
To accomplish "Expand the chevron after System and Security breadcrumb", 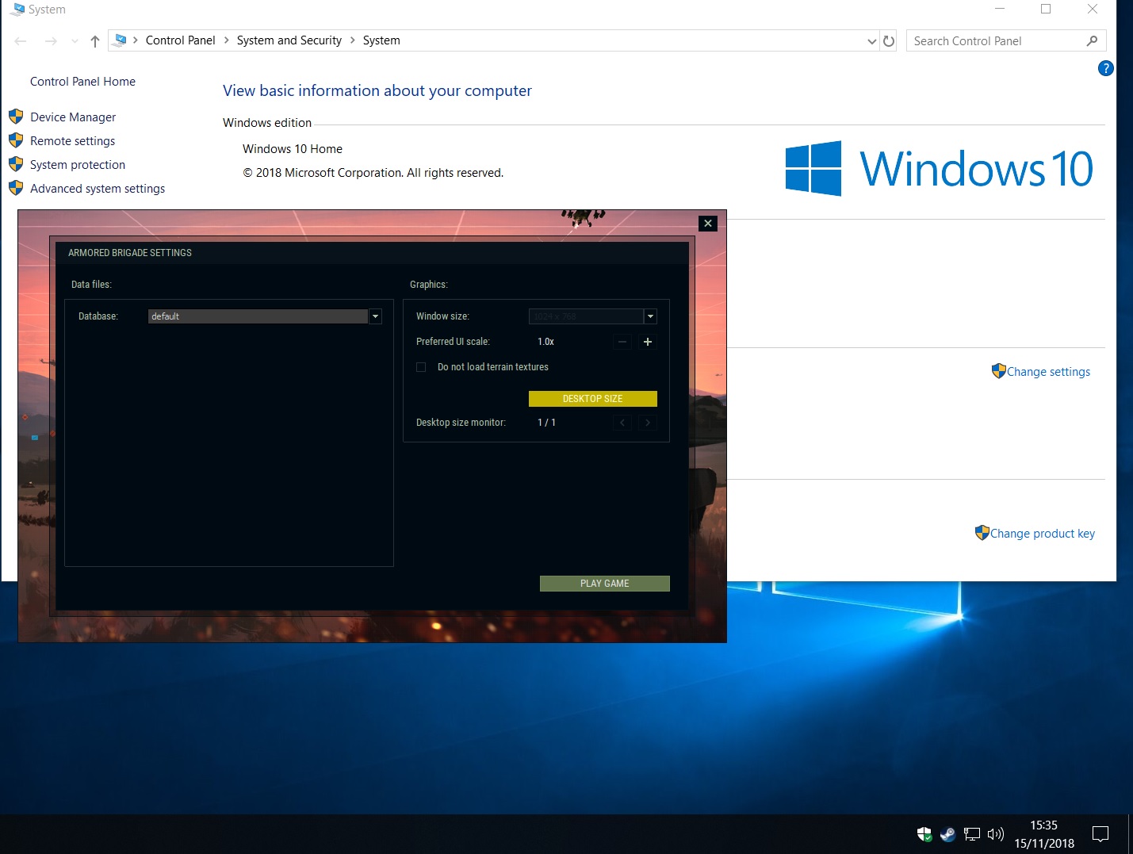I will pyautogui.click(x=353, y=40).
